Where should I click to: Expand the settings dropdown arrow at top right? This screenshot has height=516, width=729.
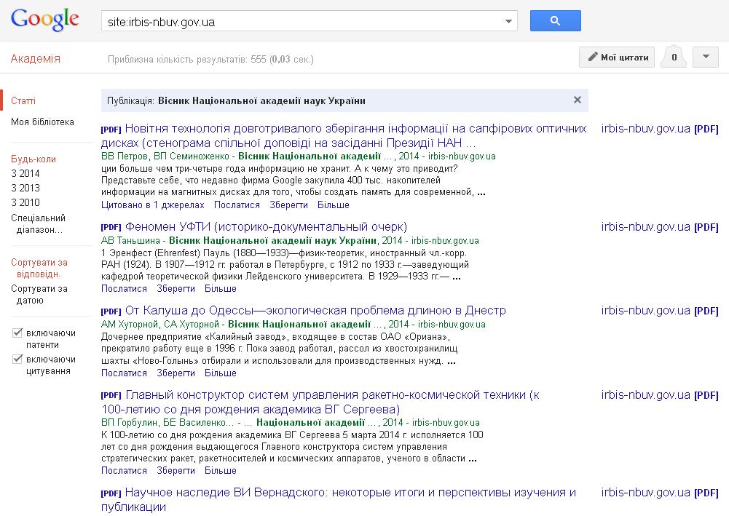pos(705,57)
